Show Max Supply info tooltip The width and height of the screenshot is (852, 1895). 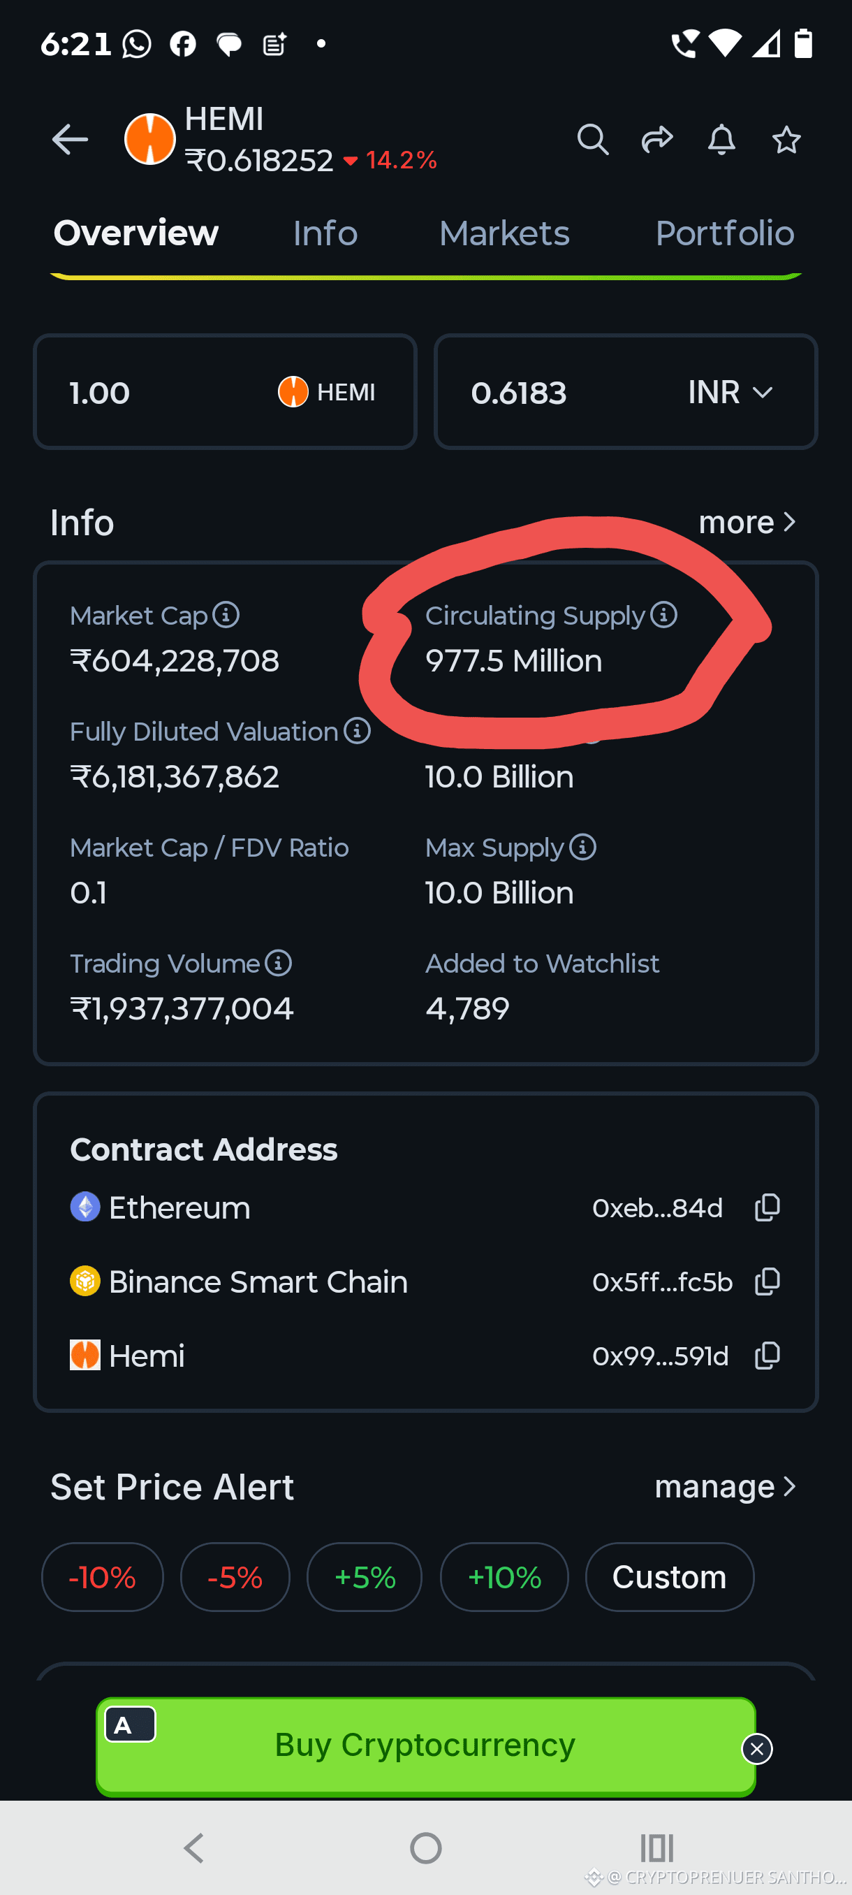583,847
